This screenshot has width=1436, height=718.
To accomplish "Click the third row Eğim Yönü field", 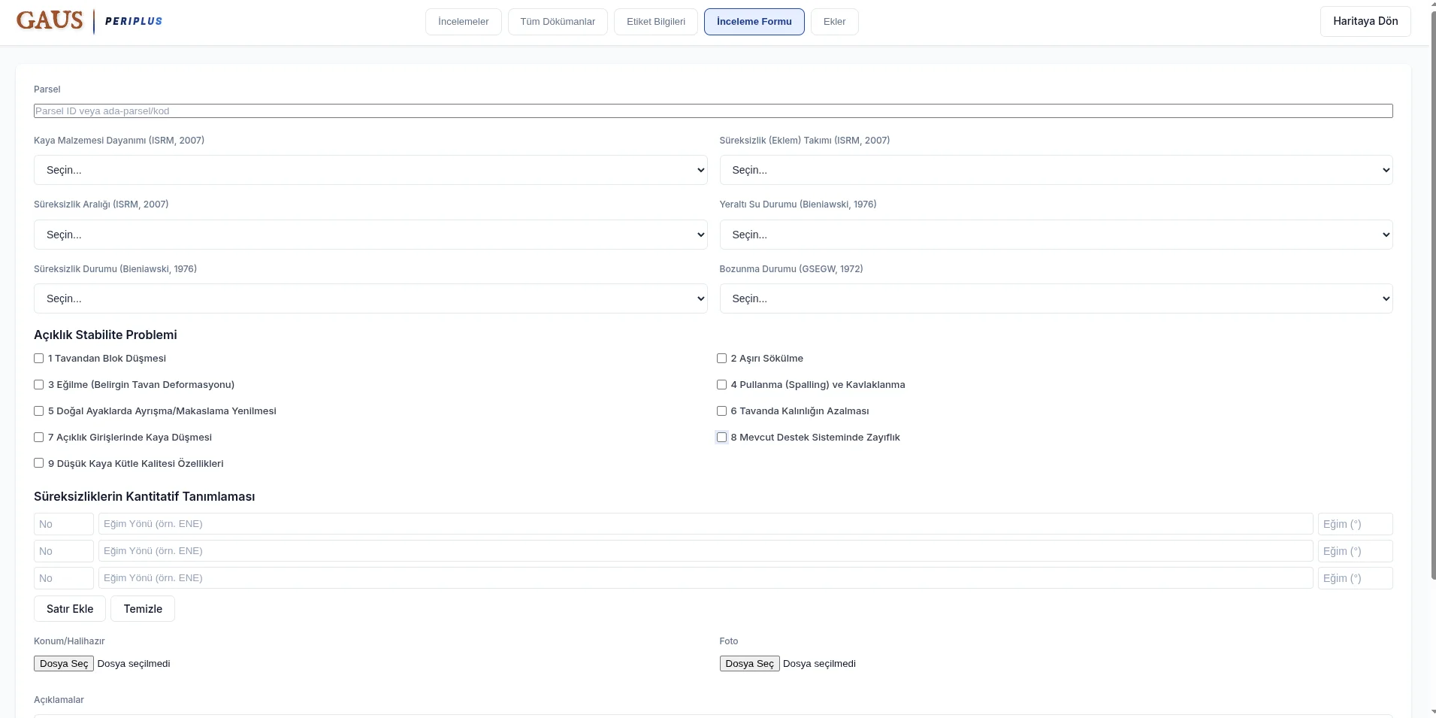I will click(706, 578).
